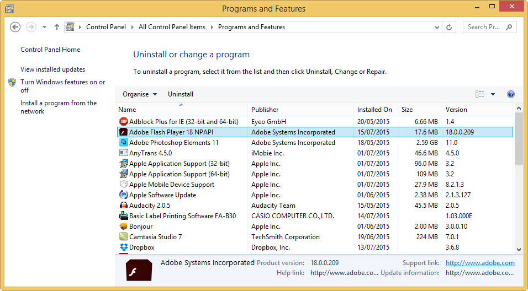528x291 pixels.
Task: Go up one level with up arrow
Action: [56, 27]
